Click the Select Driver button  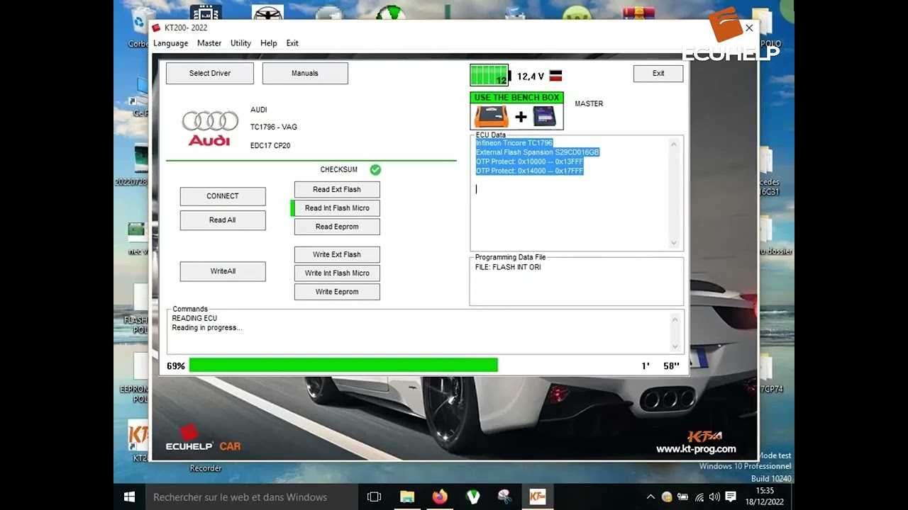[x=210, y=73]
